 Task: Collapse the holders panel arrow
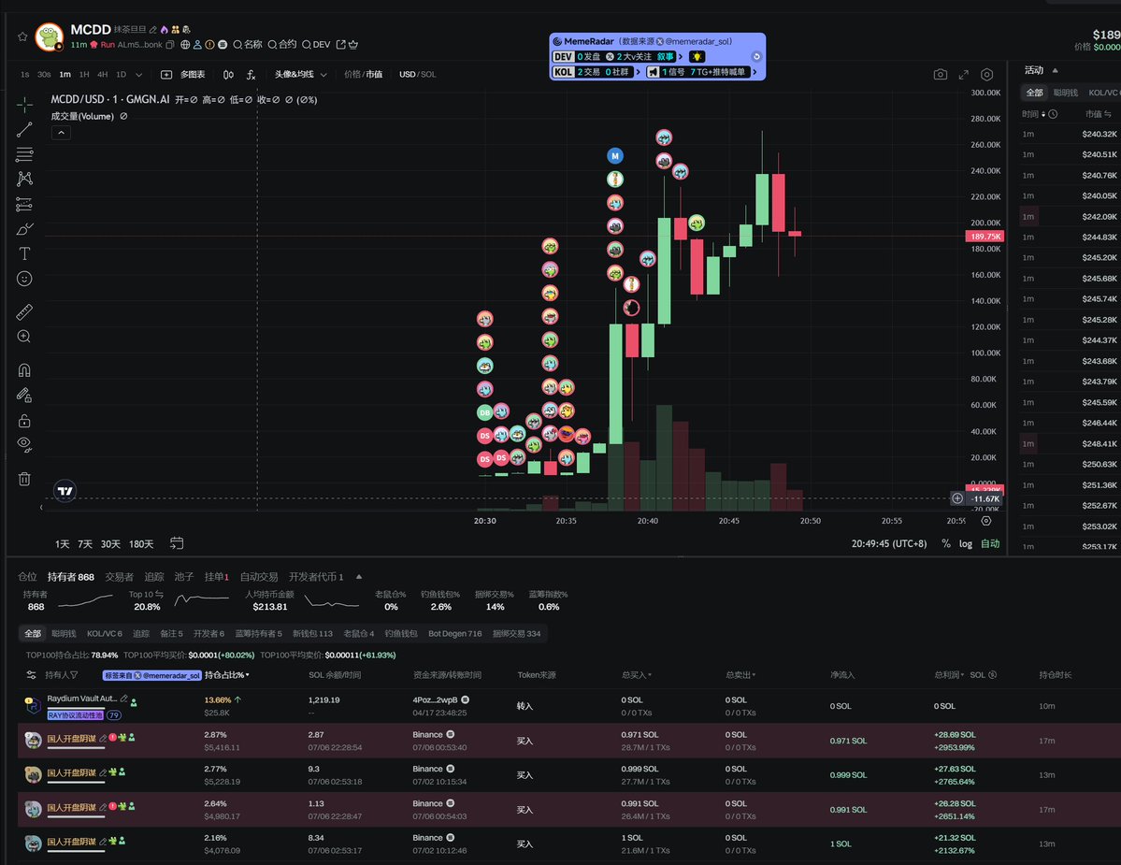click(359, 577)
